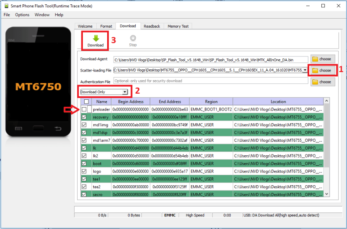Enable the preloader partition checkbox
347x229 pixels.
coord(84,109)
